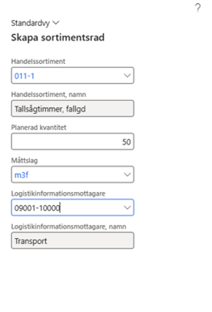Place the cursor in the 09001-10000 field
212x312 pixels.
click(x=67, y=208)
